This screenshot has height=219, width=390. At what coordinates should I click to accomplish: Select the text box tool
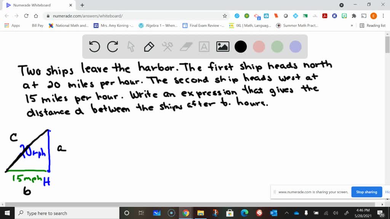coord(204,47)
